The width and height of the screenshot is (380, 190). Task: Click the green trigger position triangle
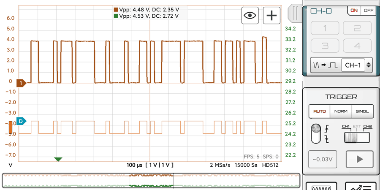(x=58, y=159)
